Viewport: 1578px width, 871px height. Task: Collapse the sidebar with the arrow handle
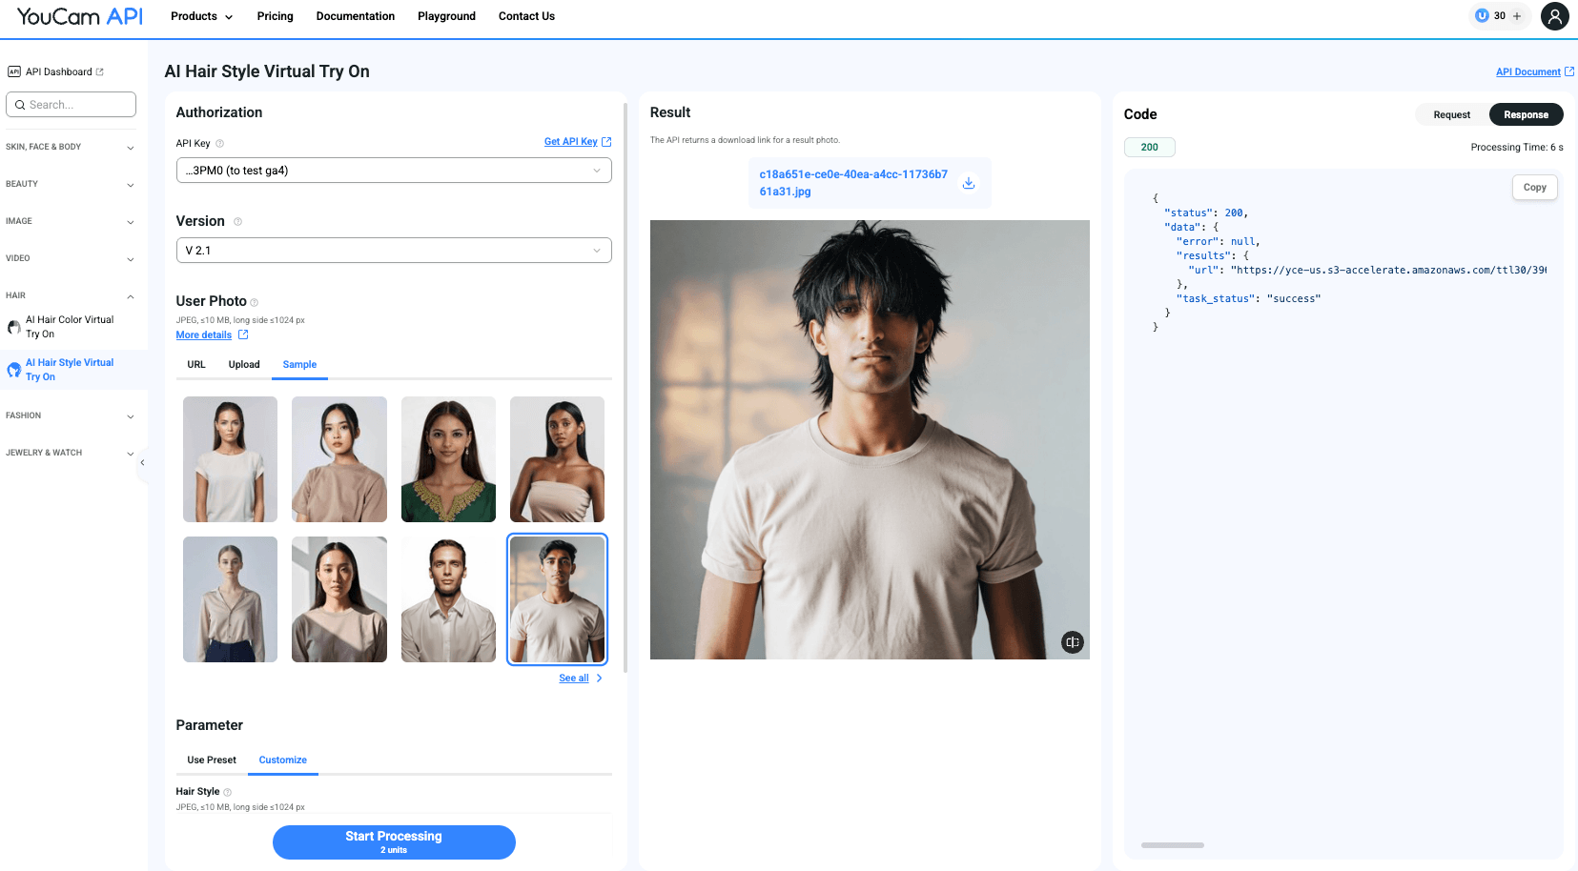pos(142,463)
